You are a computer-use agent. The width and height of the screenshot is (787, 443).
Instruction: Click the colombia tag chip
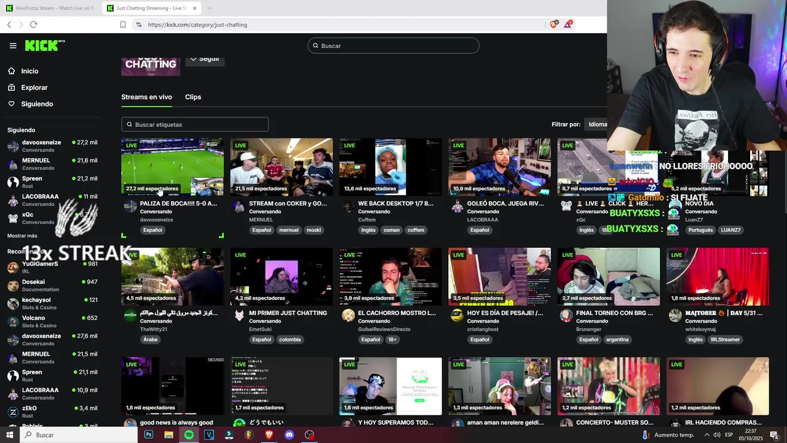pyautogui.click(x=290, y=340)
